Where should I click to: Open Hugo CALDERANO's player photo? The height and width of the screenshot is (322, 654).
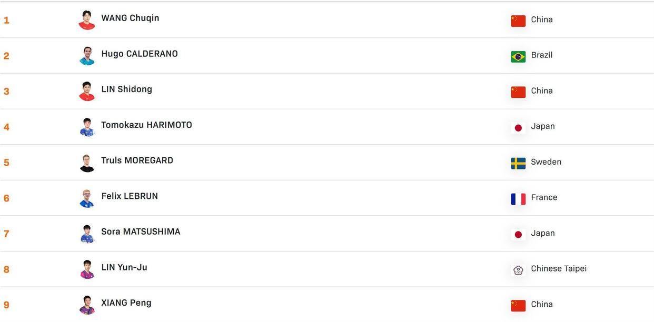pyautogui.click(x=87, y=56)
